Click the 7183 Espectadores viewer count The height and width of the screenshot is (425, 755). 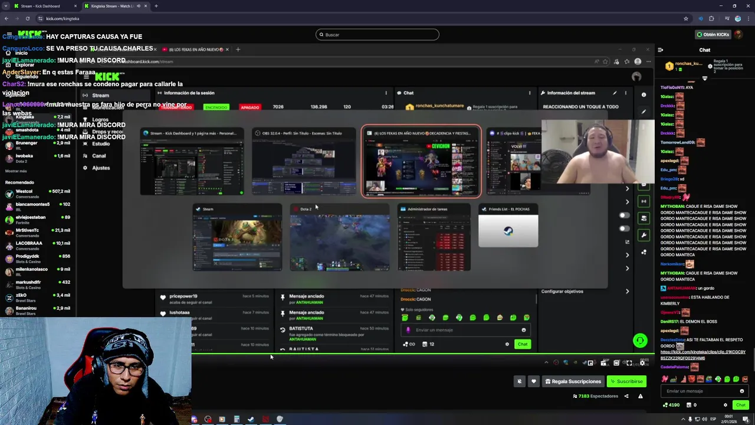click(596, 396)
